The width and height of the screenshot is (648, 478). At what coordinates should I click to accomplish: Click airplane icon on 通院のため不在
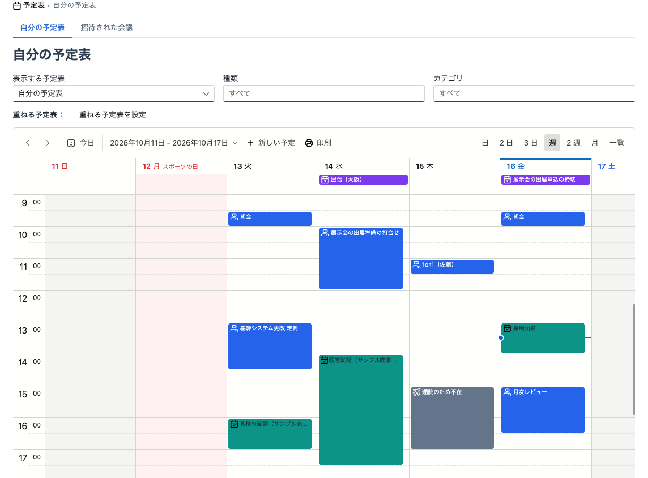coord(416,392)
